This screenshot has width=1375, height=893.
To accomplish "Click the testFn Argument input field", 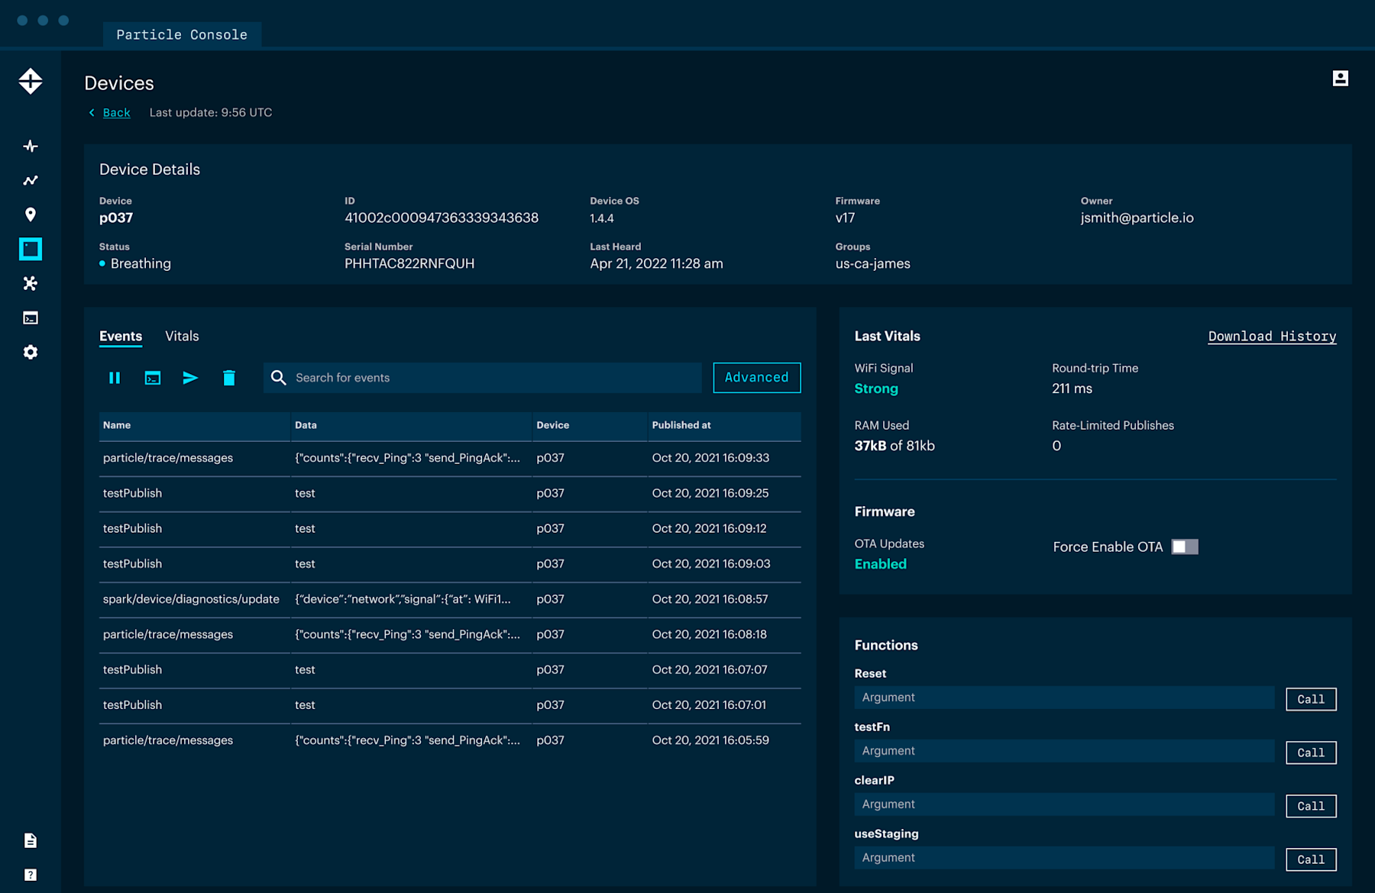I will pyautogui.click(x=1062, y=750).
